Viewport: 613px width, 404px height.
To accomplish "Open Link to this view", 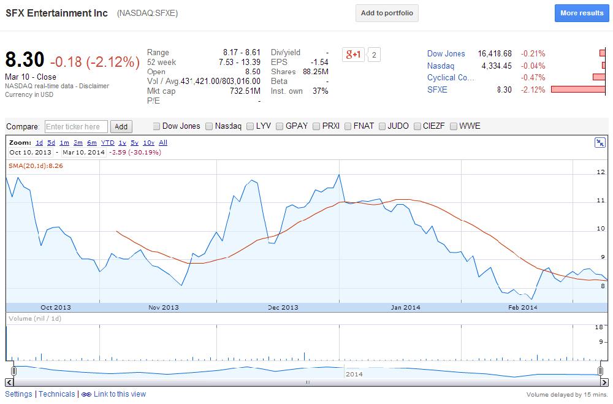I will (x=120, y=394).
